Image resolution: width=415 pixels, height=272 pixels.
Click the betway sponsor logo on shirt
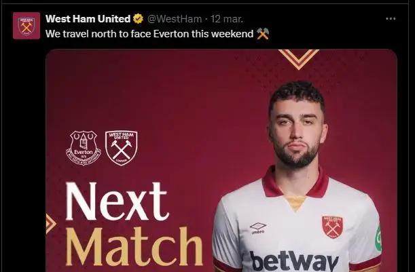click(x=293, y=260)
